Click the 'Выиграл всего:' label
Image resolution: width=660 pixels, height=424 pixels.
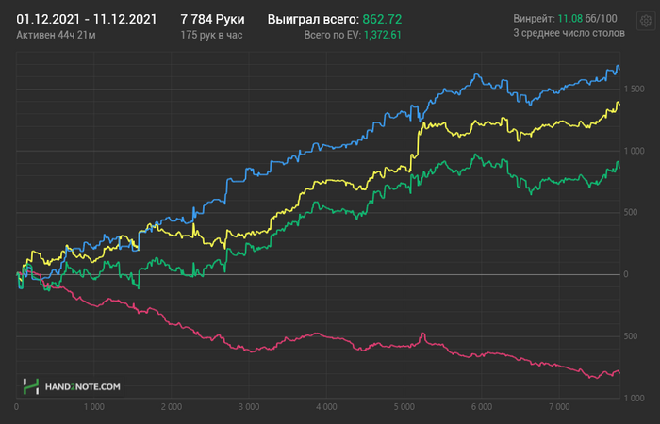(x=313, y=20)
